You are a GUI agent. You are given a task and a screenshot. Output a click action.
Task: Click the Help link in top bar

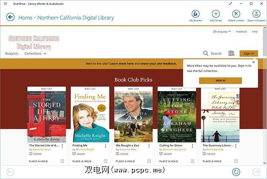255,31
